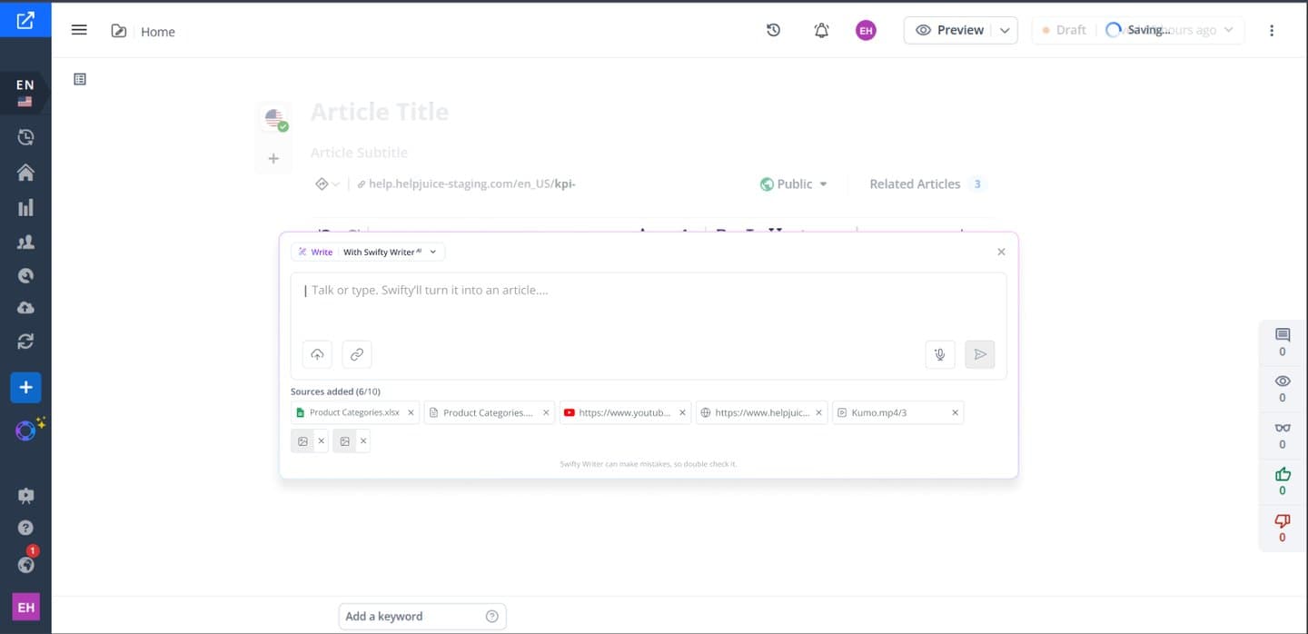Screen dimensions: 1308x634
Task: Click the views eye counter
Action: pyautogui.click(x=1283, y=389)
